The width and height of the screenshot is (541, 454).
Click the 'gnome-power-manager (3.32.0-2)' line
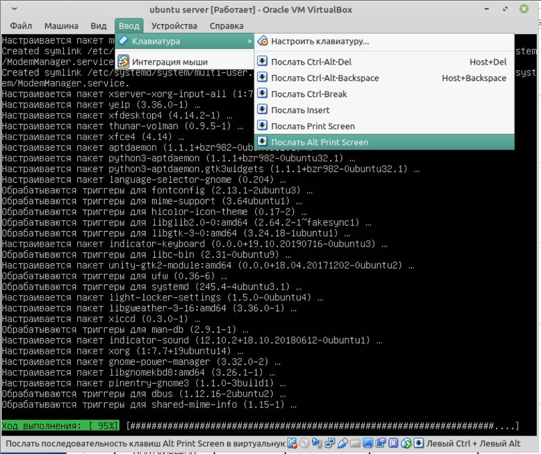coord(141,362)
